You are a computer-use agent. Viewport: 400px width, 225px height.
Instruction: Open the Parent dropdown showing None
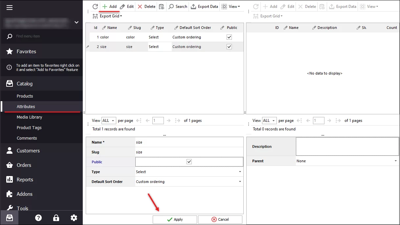tap(396, 161)
